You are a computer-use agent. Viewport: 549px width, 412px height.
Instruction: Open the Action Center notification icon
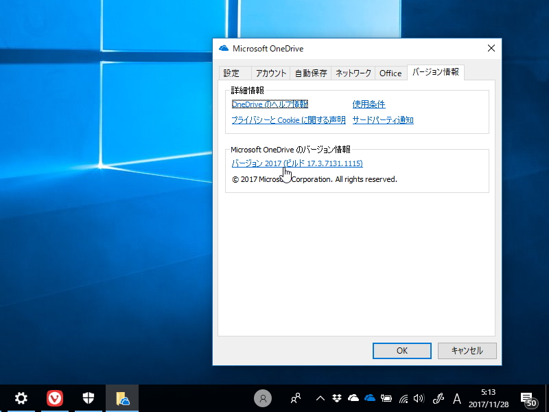coord(528,400)
